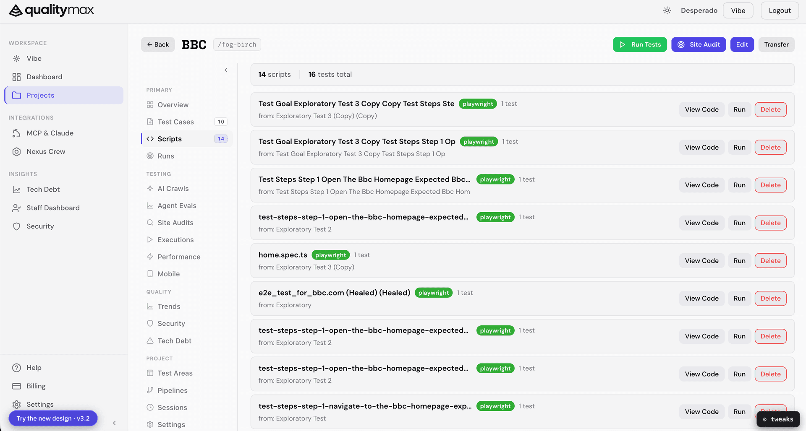Open the Test Areas section

coord(187,373)
